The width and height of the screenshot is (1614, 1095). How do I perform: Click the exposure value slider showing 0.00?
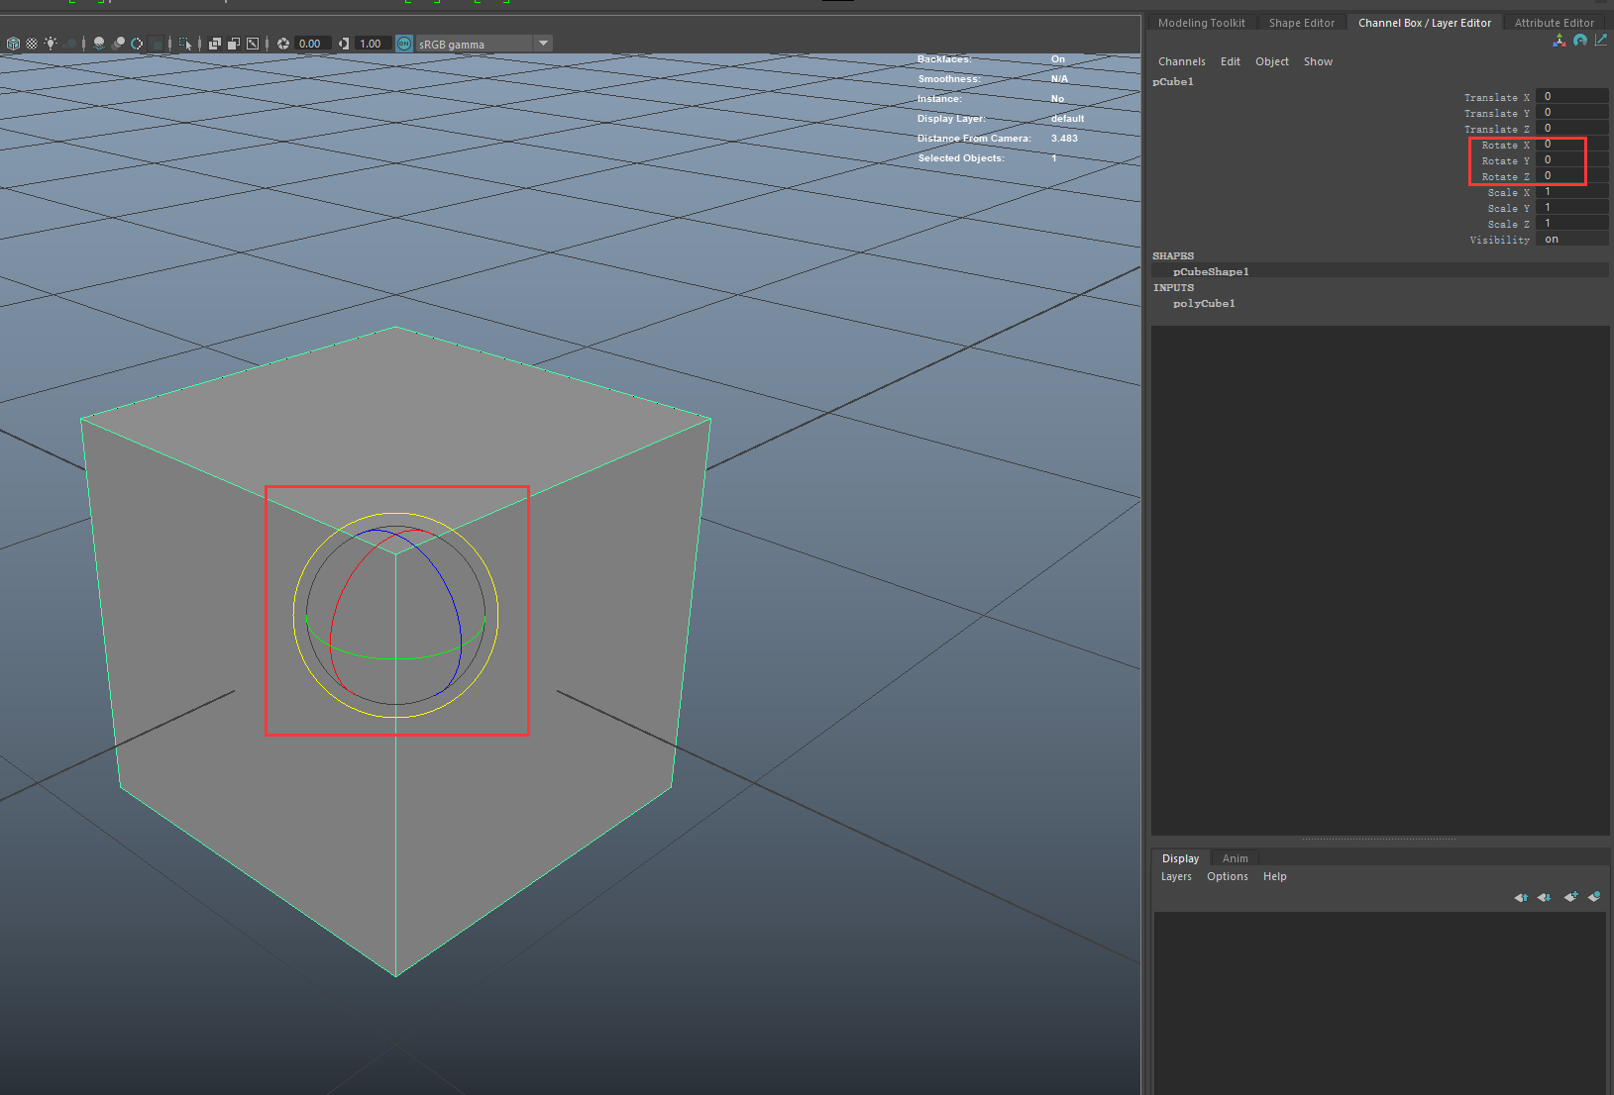click(310, 43)
